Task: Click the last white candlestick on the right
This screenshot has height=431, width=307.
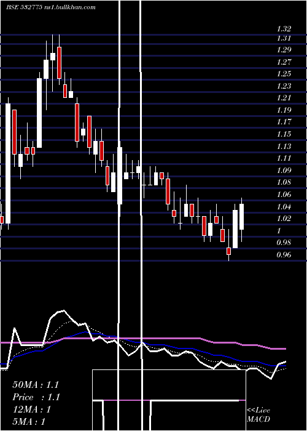Action: pyautogui.click(x=241, y=217)
